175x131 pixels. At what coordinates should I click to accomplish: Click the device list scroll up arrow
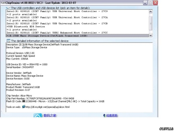point(151,11)
